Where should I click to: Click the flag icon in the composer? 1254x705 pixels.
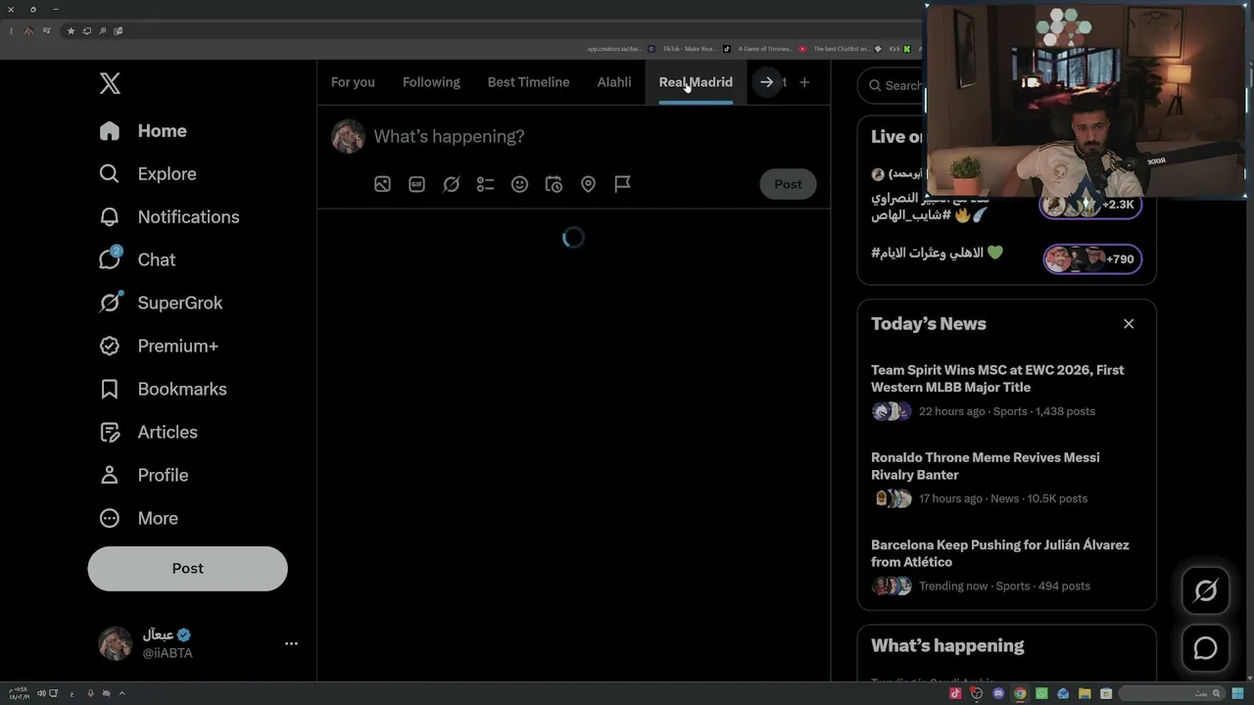click(622, 184)
